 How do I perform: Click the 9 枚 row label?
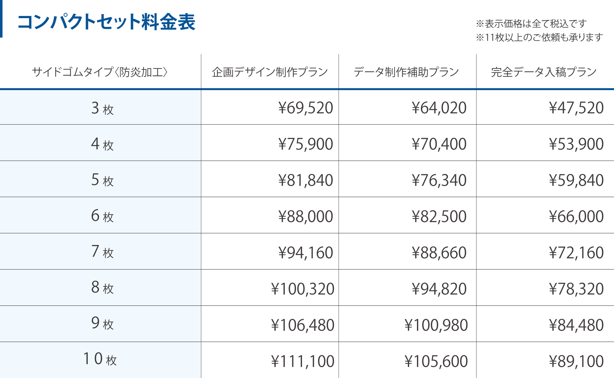[x=102, y=323]
